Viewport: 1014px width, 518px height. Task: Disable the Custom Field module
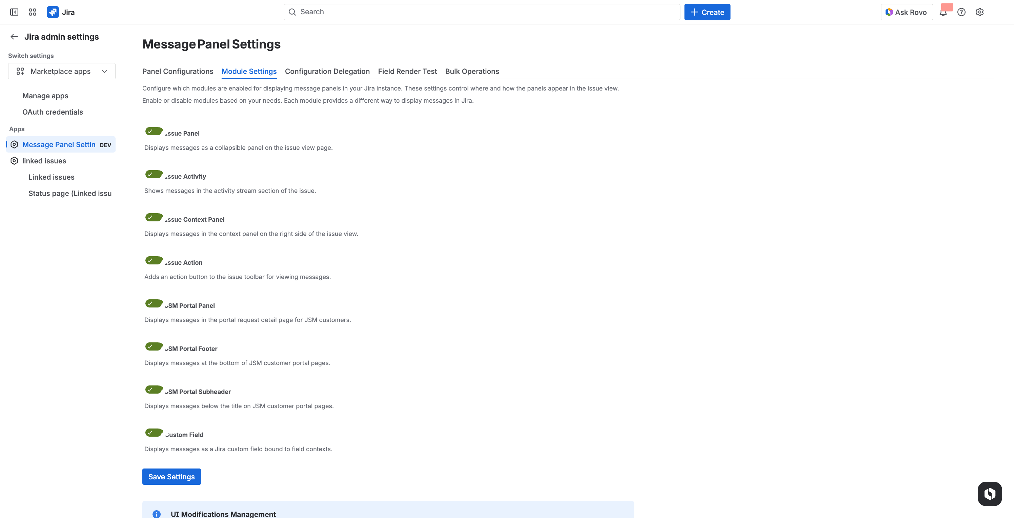tap(154, 432)
